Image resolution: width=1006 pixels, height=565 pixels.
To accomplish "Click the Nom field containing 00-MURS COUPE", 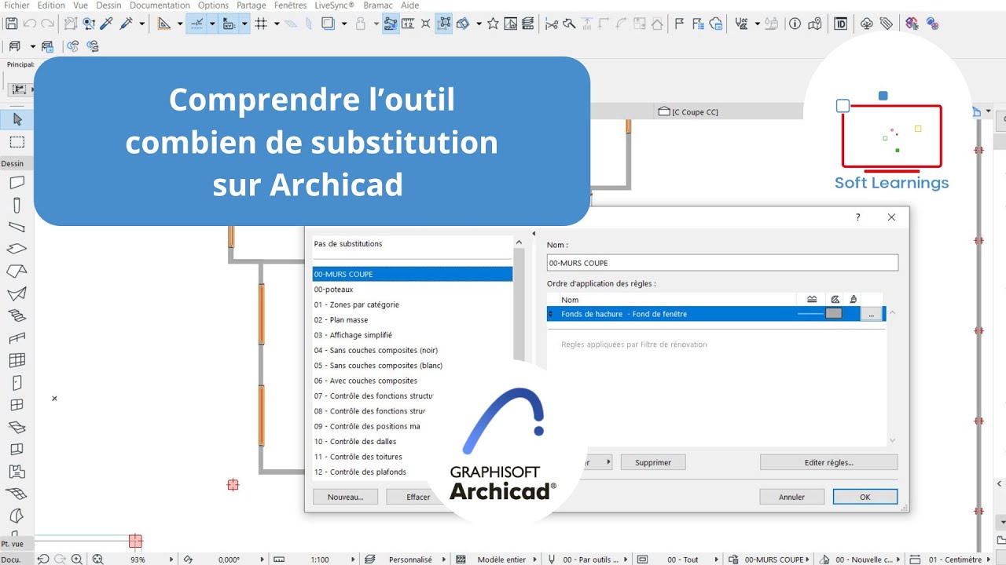I will tap(722, 263).
